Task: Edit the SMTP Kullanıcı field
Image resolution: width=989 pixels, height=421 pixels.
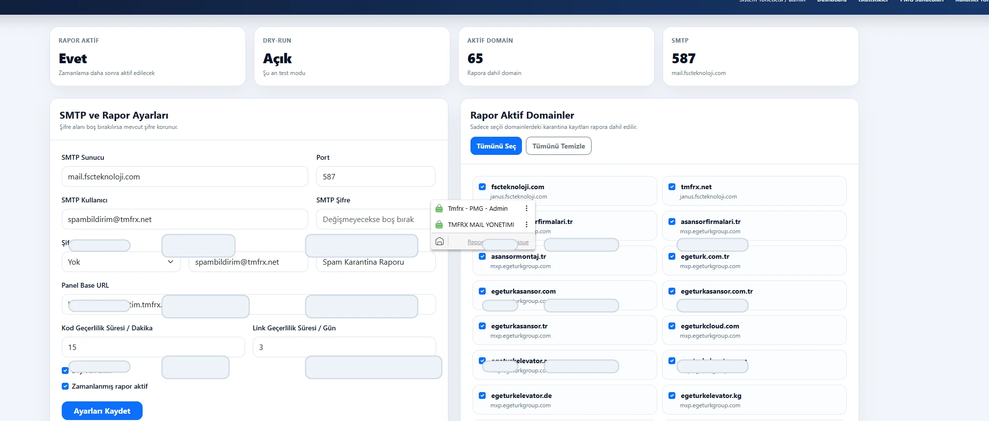Action: point(185,219)
